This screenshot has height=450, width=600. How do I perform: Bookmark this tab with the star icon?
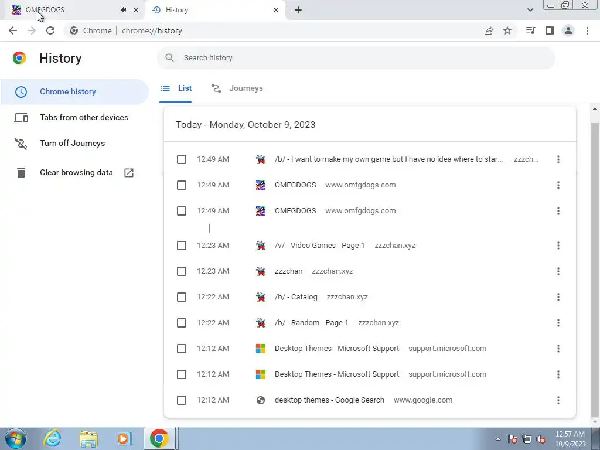click(507, 30)
